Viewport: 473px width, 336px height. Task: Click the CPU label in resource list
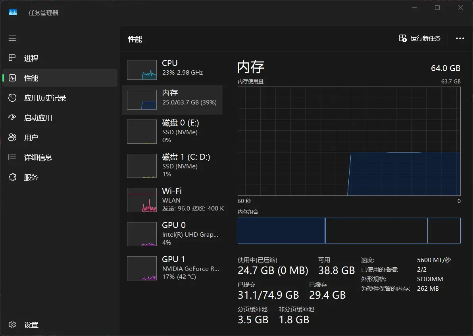(x=169, y=63)
